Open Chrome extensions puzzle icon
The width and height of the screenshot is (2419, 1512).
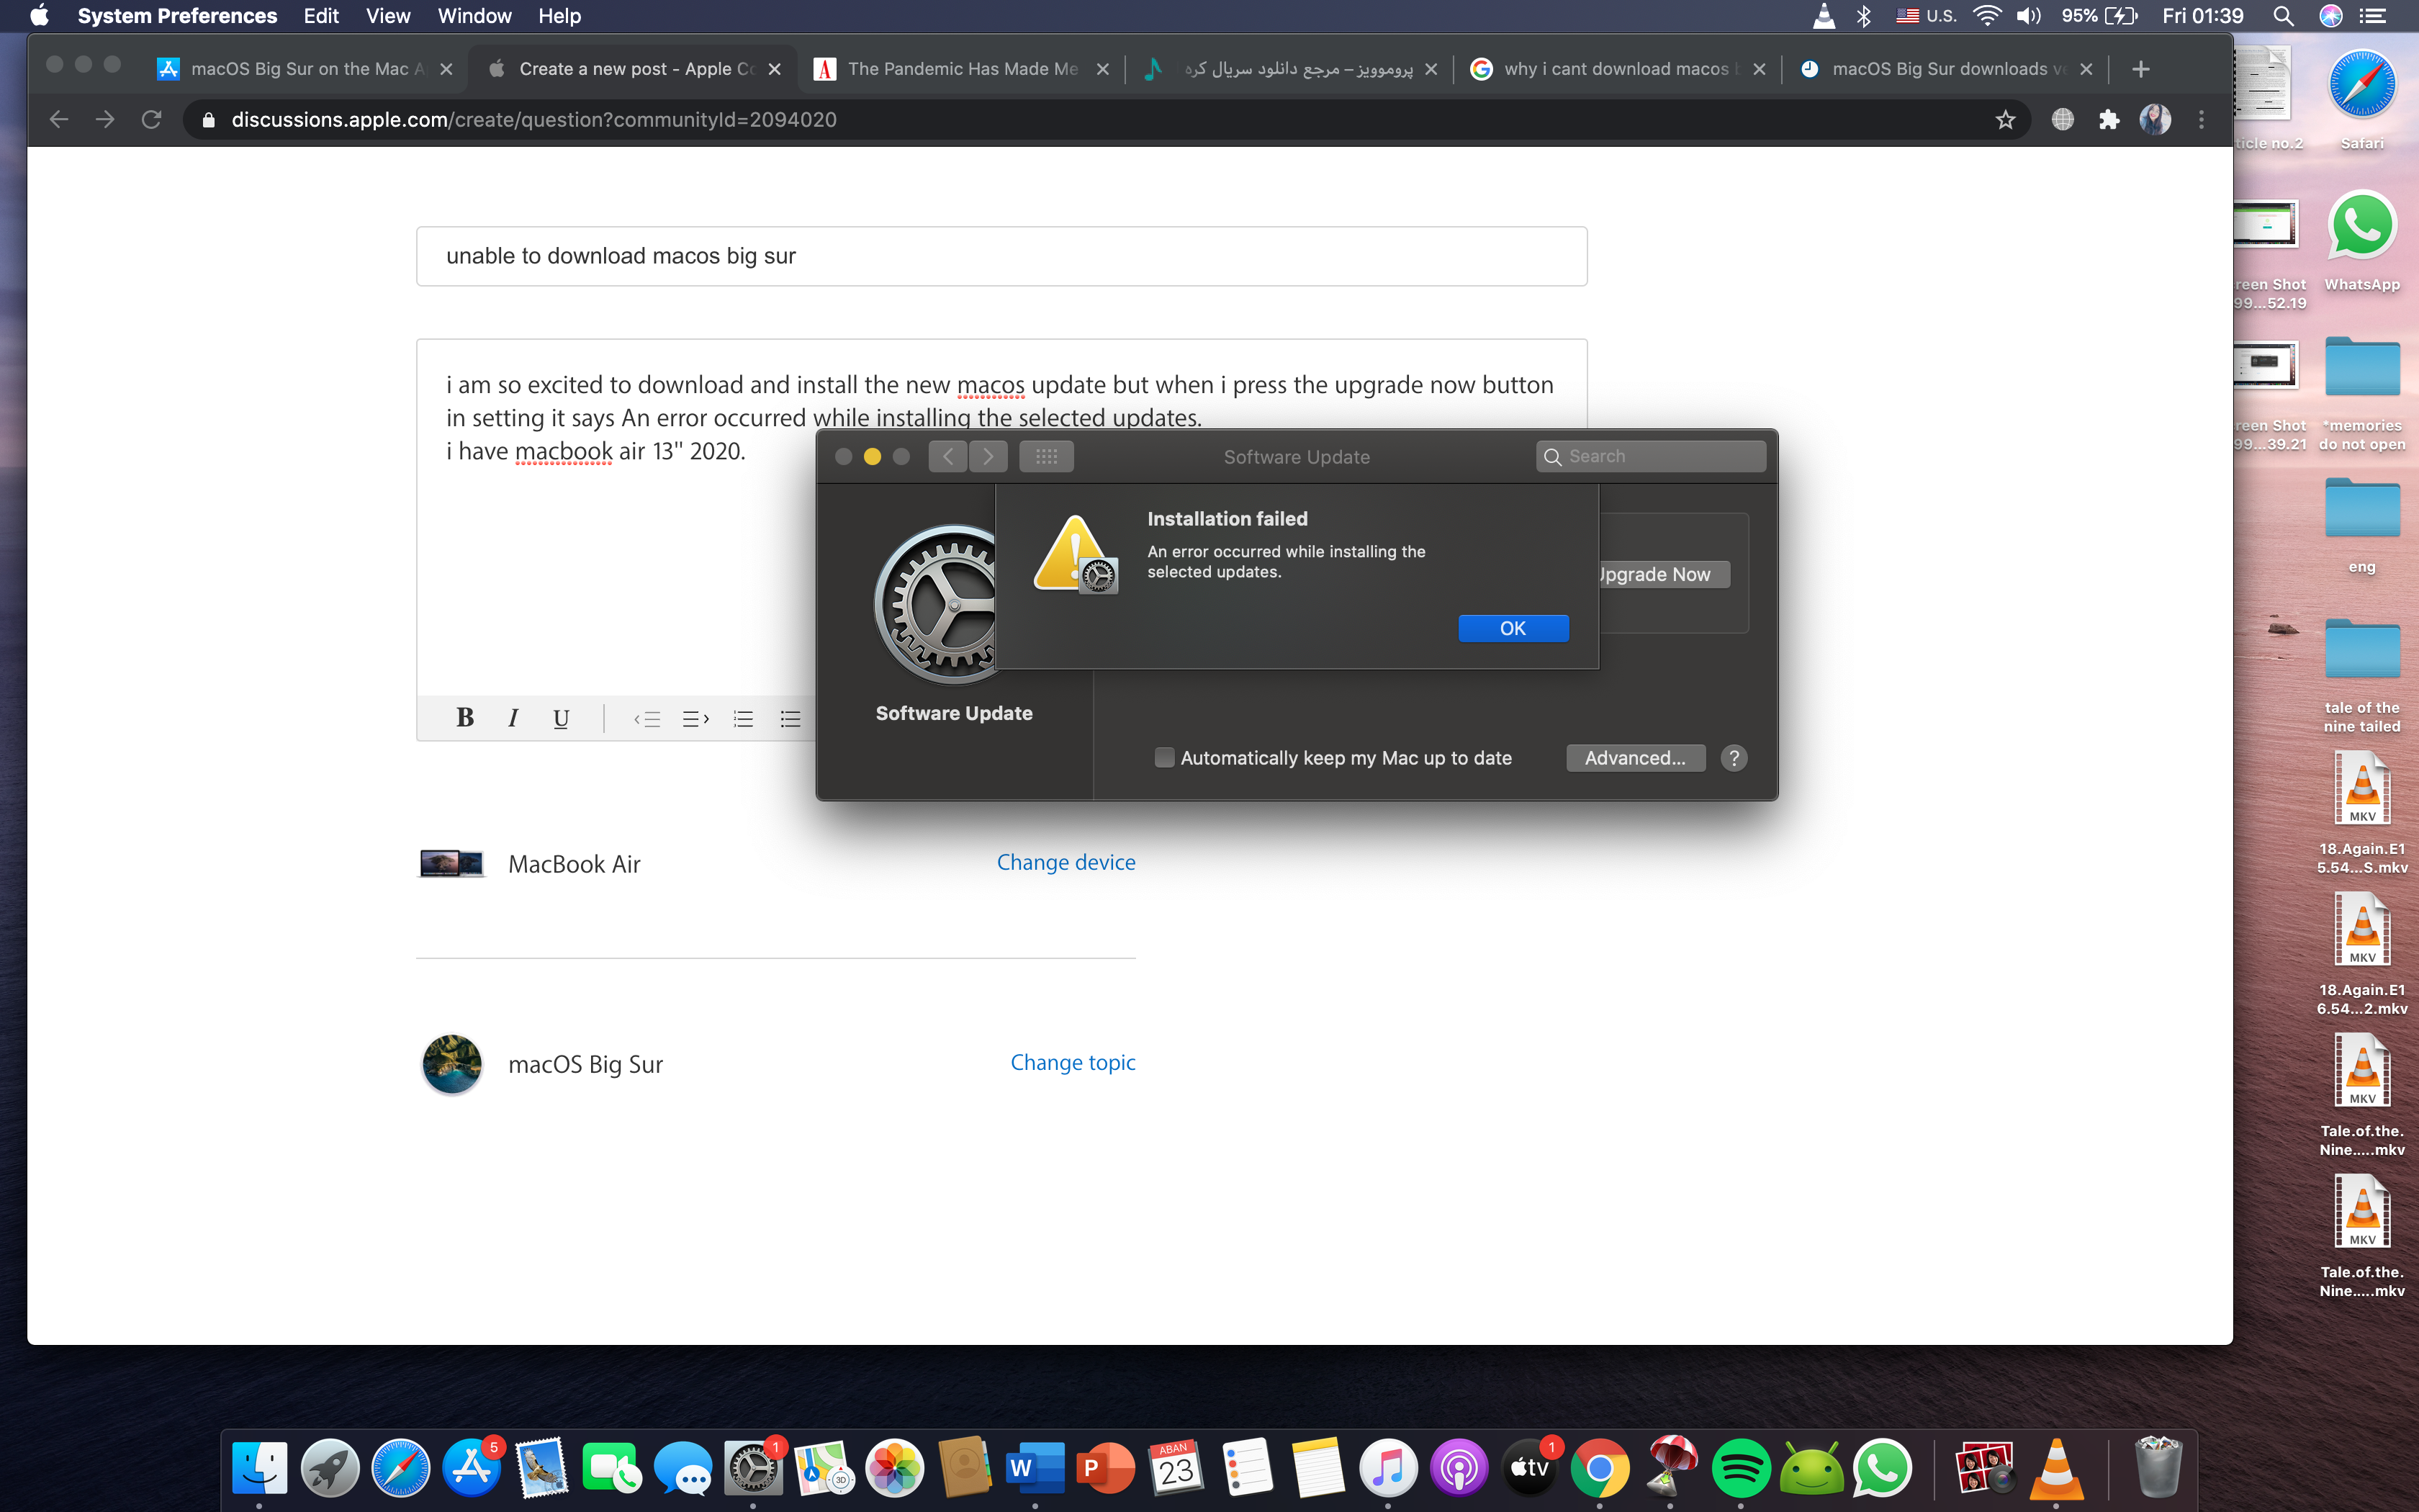[x=2108, y=120]
